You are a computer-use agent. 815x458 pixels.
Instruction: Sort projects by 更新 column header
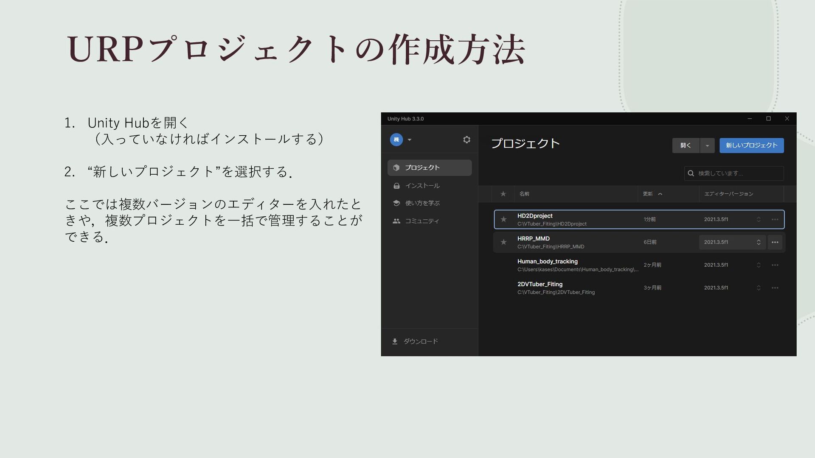(648, 194)
